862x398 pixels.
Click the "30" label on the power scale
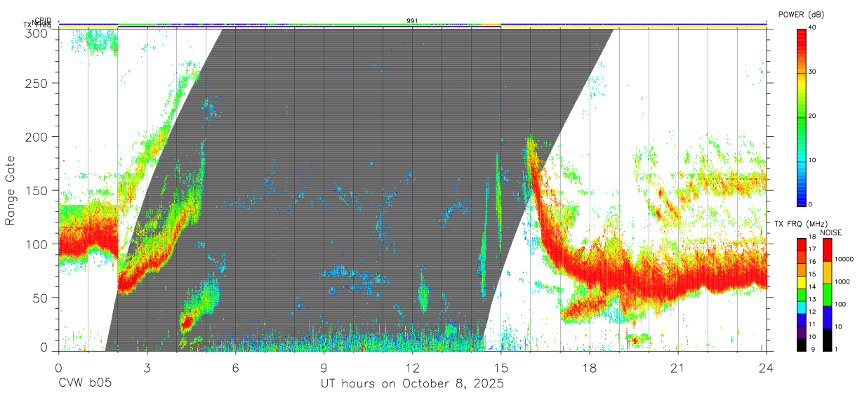813,72
